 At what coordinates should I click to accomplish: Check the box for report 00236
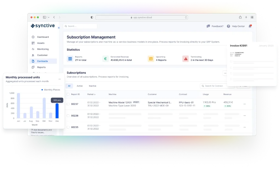click(68, 116)
